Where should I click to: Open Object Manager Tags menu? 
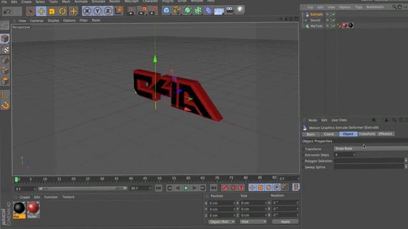(358, 7)
